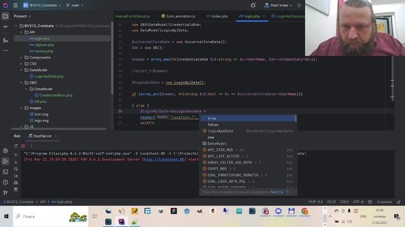
Task: Choose LoginApiData from completion list
Action: tap(247, 131)
